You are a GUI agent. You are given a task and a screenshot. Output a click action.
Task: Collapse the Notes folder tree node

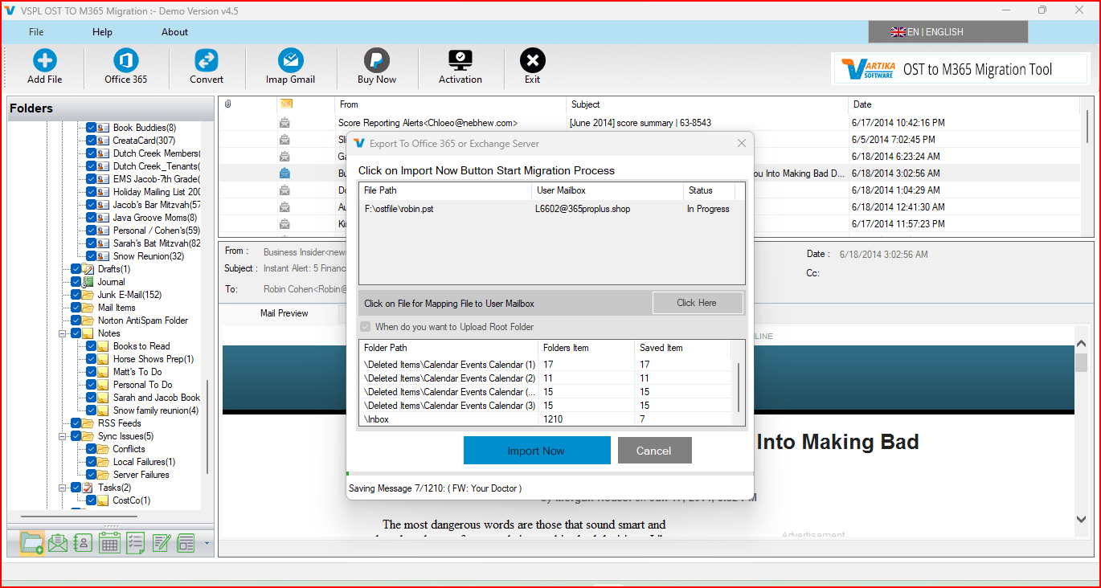63,333
